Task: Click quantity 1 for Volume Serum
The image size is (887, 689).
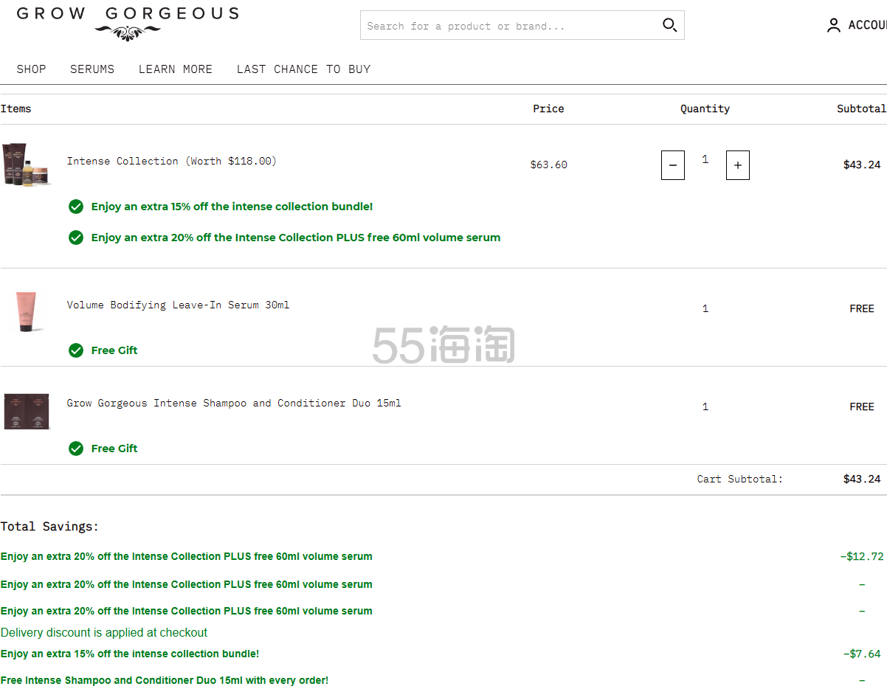Action: [705, 308]
